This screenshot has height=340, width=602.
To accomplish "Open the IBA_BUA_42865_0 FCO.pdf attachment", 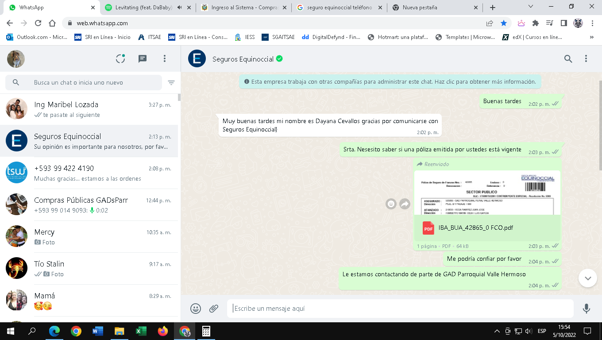I will [475, 228].
